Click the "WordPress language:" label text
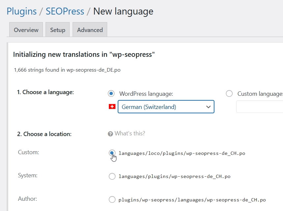Image resolution: width=283 pixels, height=211 pixels. click(x=146, y=94)
